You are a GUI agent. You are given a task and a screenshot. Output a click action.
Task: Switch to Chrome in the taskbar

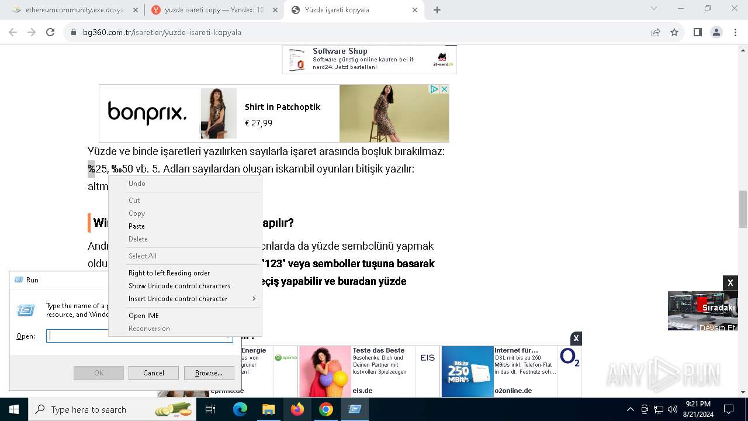[326, 409]
